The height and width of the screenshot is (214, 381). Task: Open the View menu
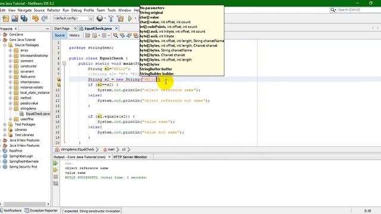pyautogui.click(x=12, y=10)
